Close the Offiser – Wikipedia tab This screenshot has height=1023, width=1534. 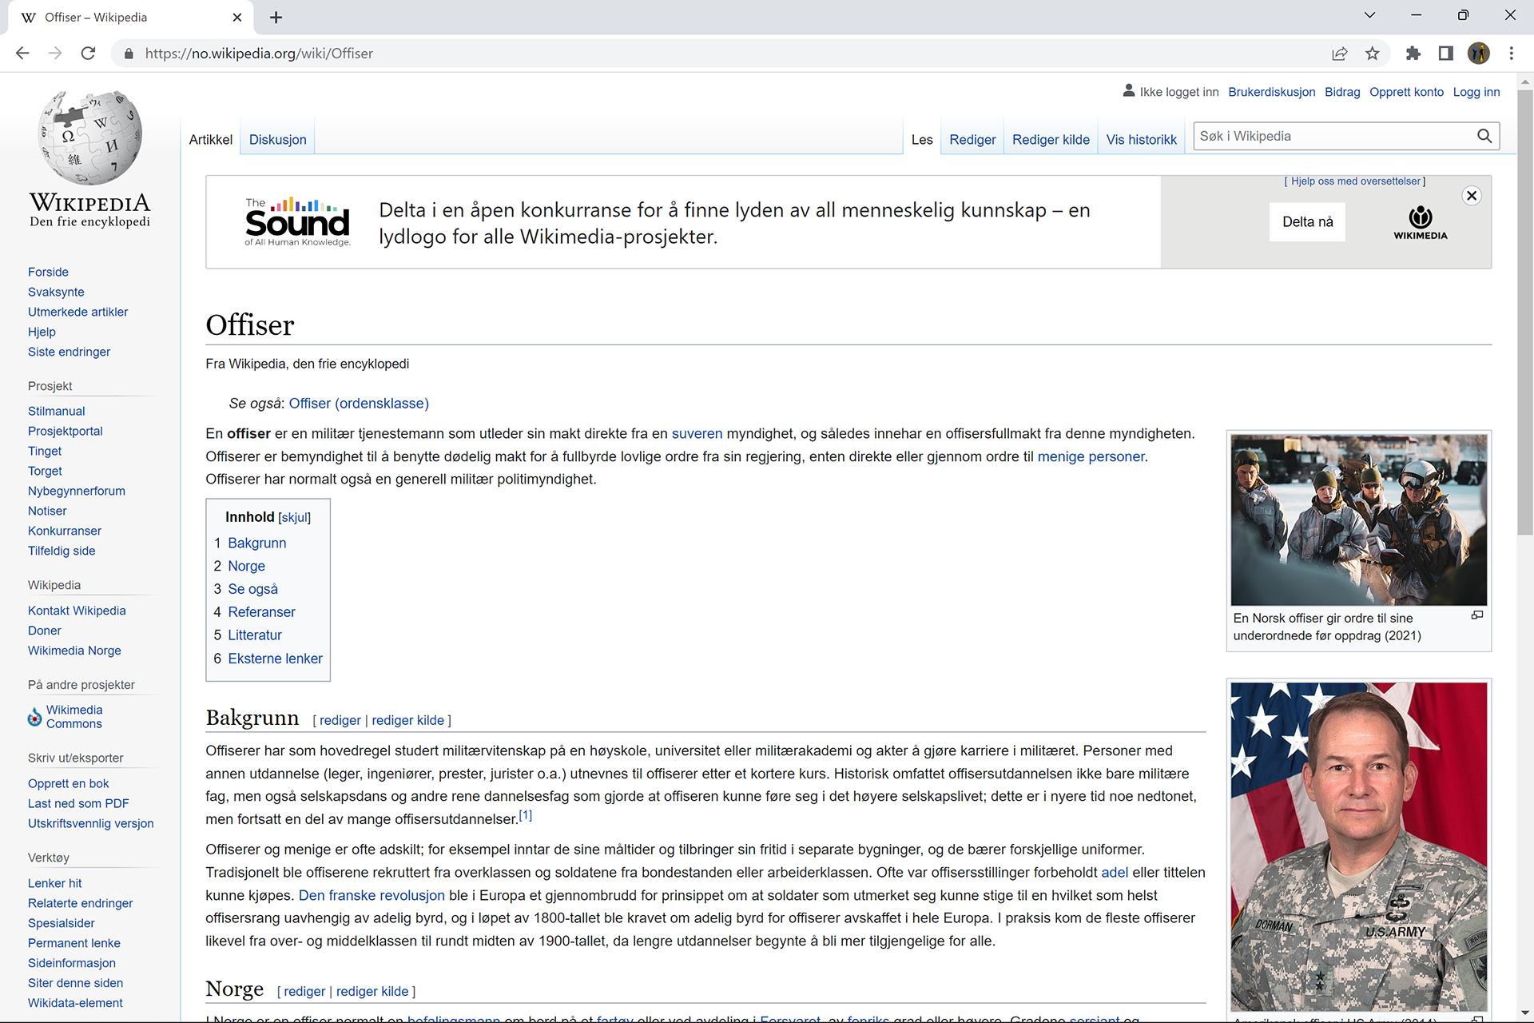pyautogui.click(x=237, y=18)
